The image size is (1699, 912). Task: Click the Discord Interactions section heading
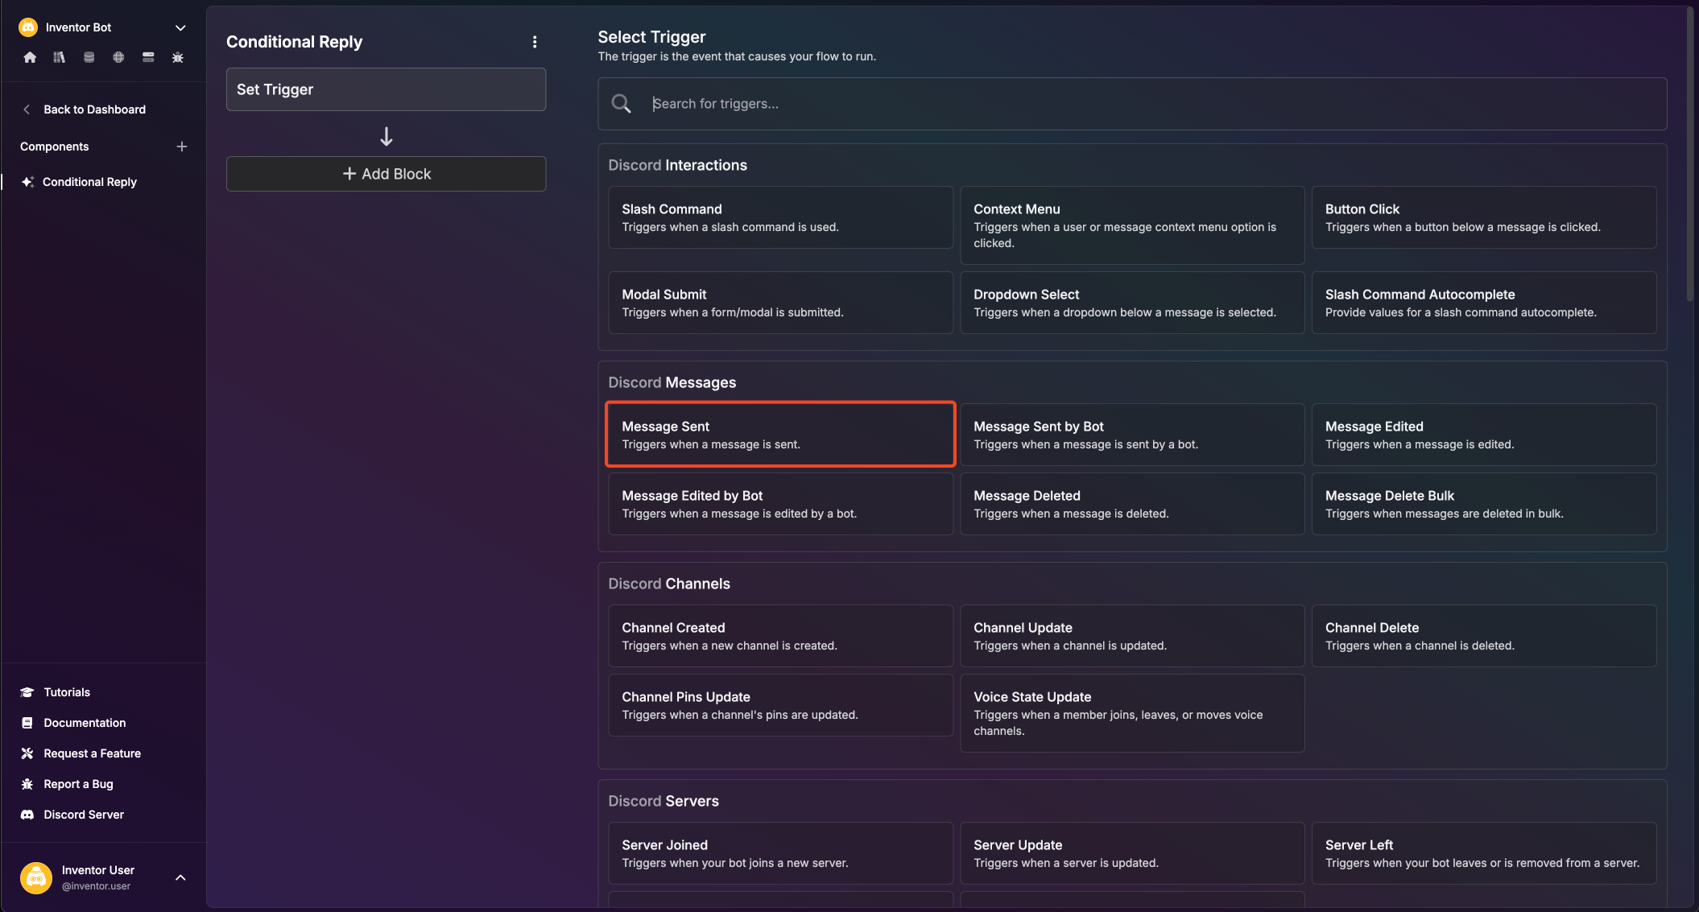click(x=677, y=165)
